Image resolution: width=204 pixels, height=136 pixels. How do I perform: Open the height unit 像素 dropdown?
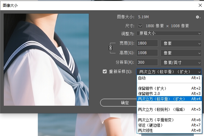point(181,53)
